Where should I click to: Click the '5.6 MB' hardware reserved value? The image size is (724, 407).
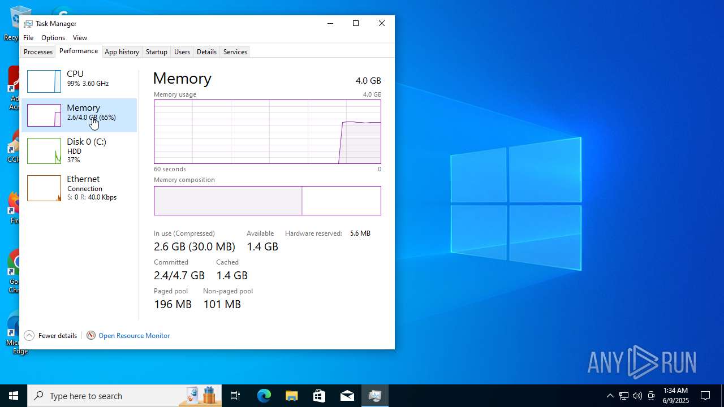(360, 233)
